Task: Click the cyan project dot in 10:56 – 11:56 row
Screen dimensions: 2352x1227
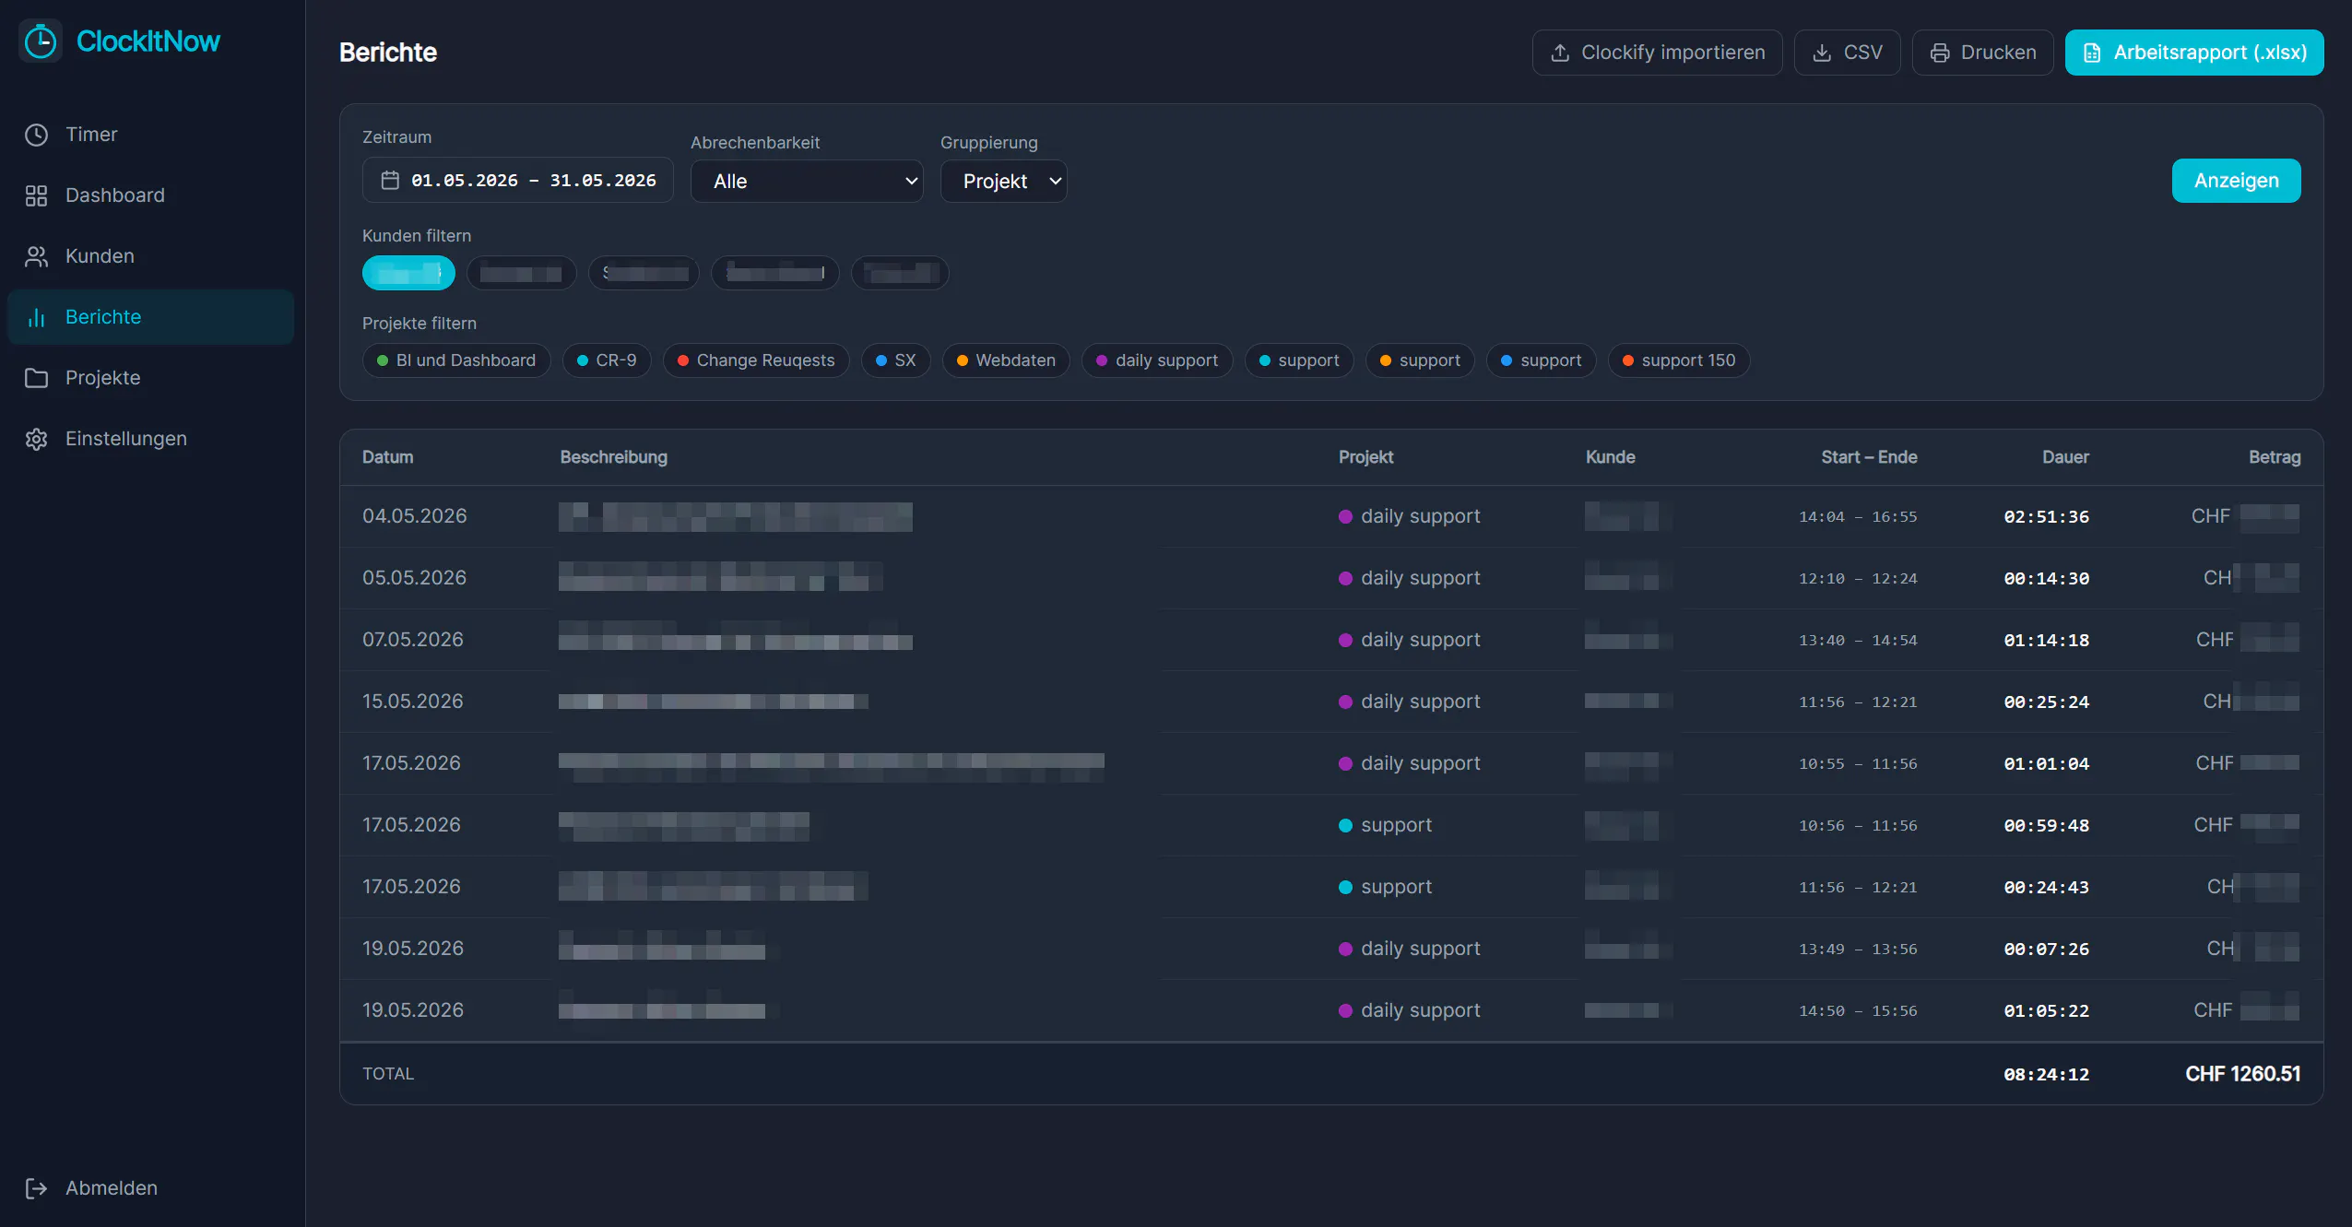Action: (1345, 826)
